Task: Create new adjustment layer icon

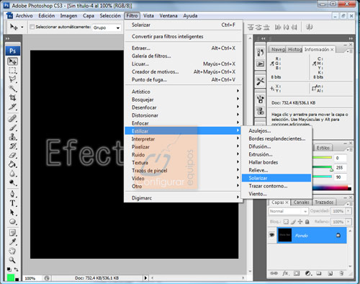Action: point(308,273)
